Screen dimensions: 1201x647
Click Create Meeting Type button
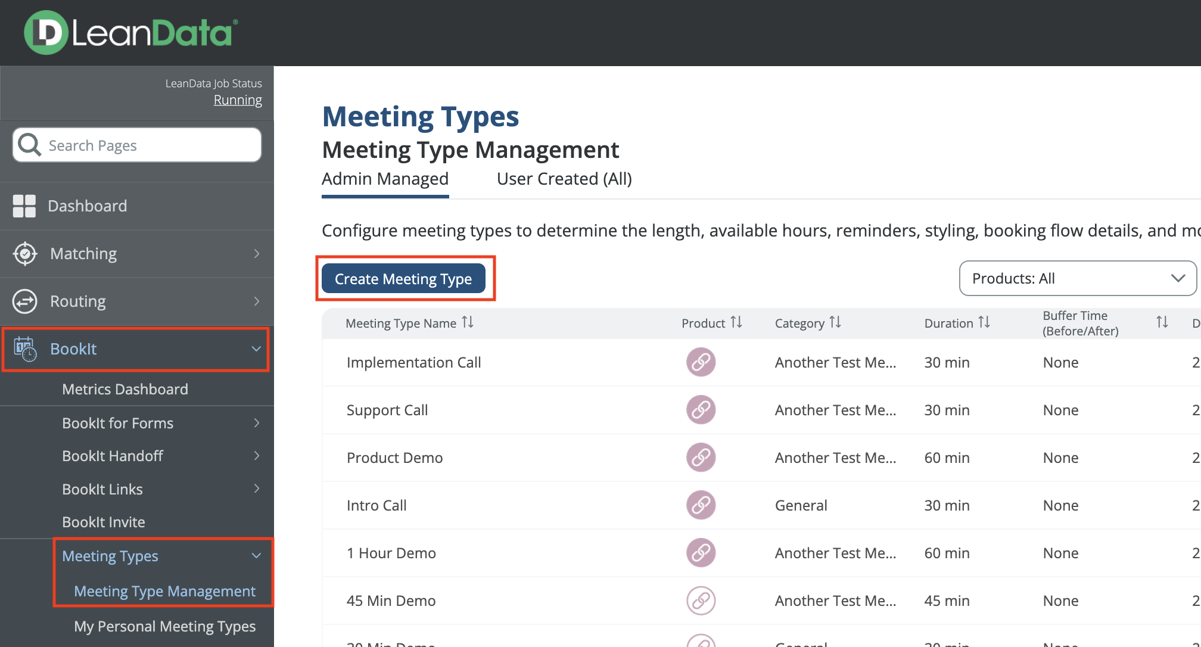403,279
